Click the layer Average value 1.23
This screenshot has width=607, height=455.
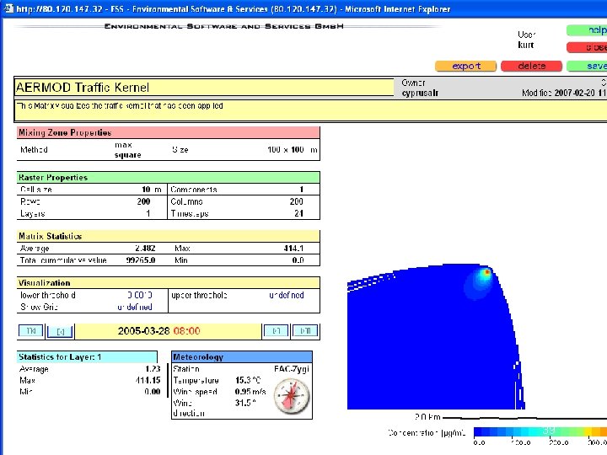[x=153, y=369]
